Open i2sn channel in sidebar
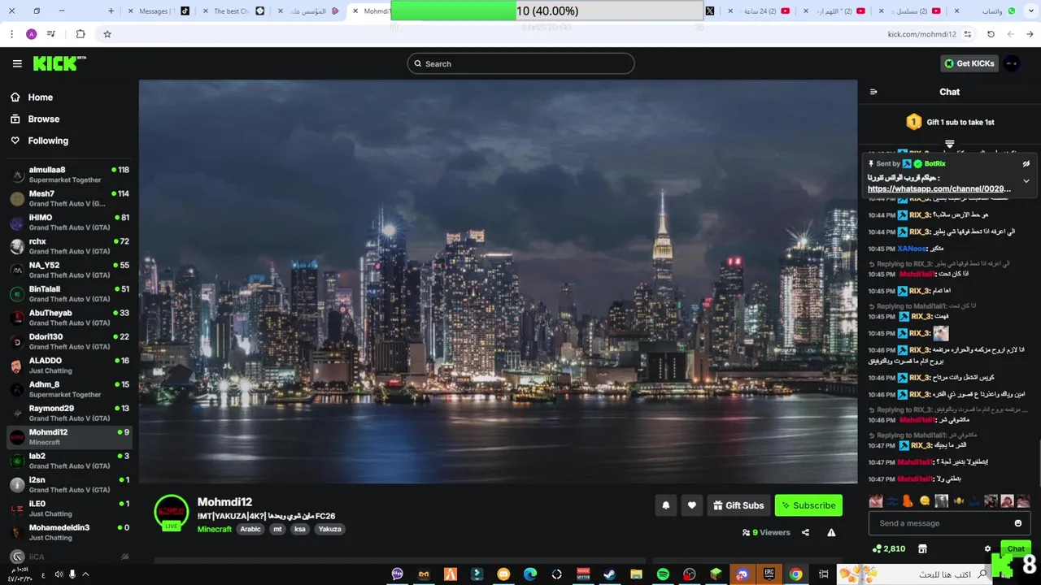1041x585 pixels. pos(69,484)
